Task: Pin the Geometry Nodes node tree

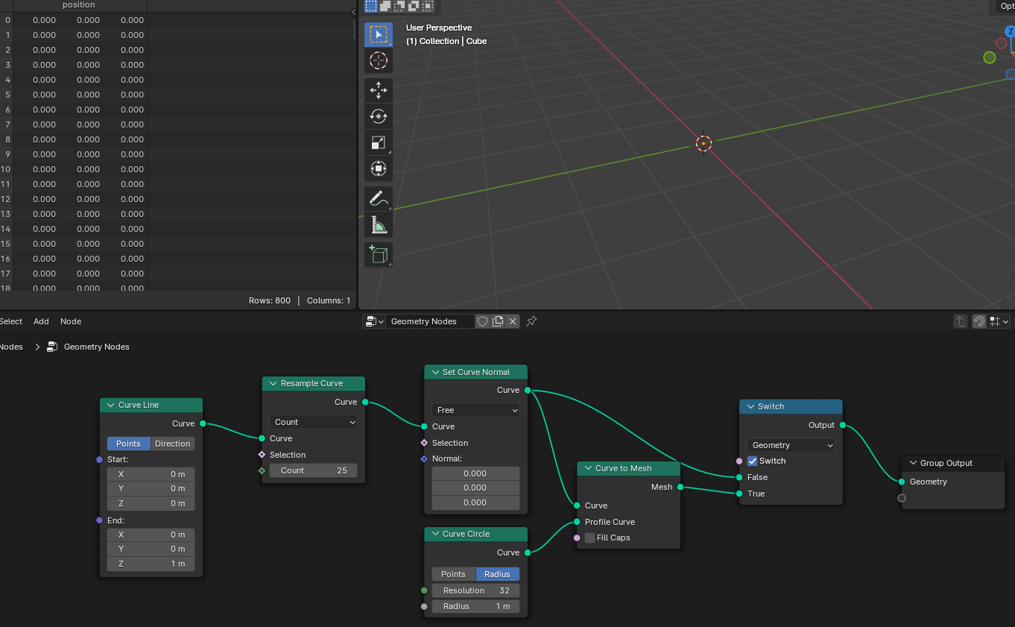Action: click(531, 321)
